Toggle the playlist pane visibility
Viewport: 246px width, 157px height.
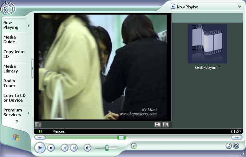(x=158, y=124)
